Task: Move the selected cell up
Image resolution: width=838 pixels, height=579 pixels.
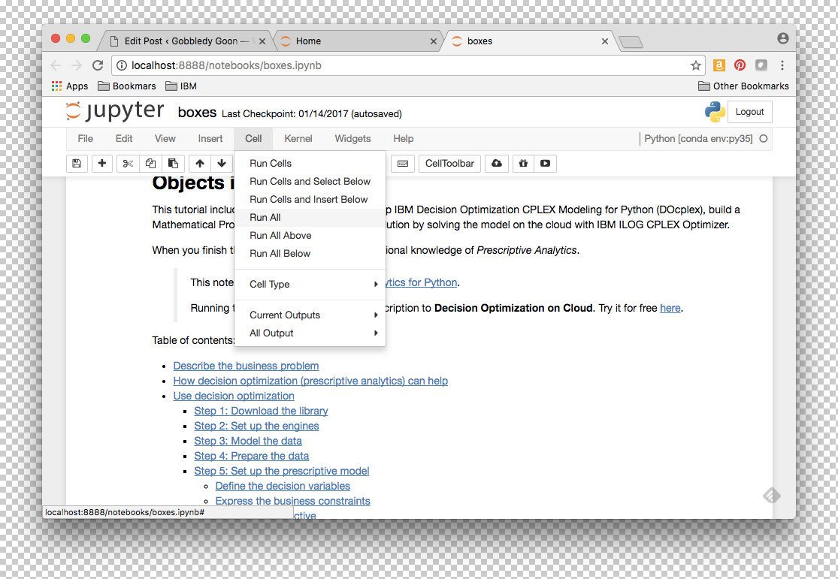Action: point(200,164)
